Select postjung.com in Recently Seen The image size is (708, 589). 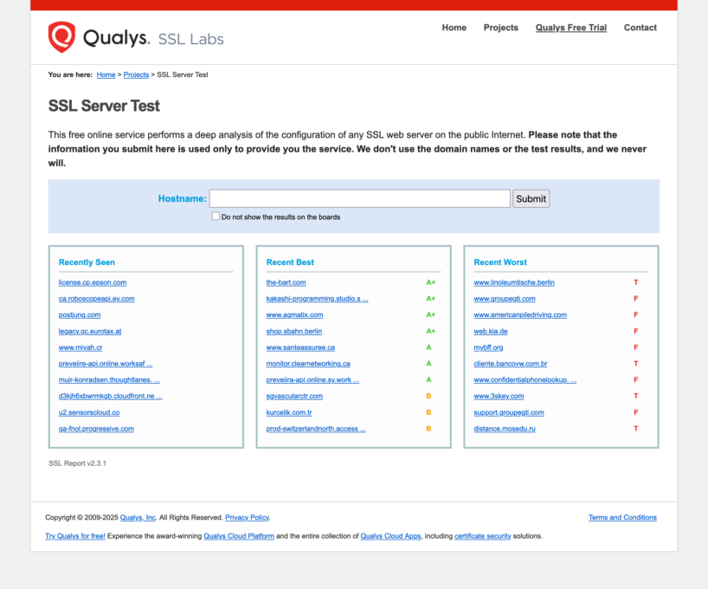click(80, 314)
